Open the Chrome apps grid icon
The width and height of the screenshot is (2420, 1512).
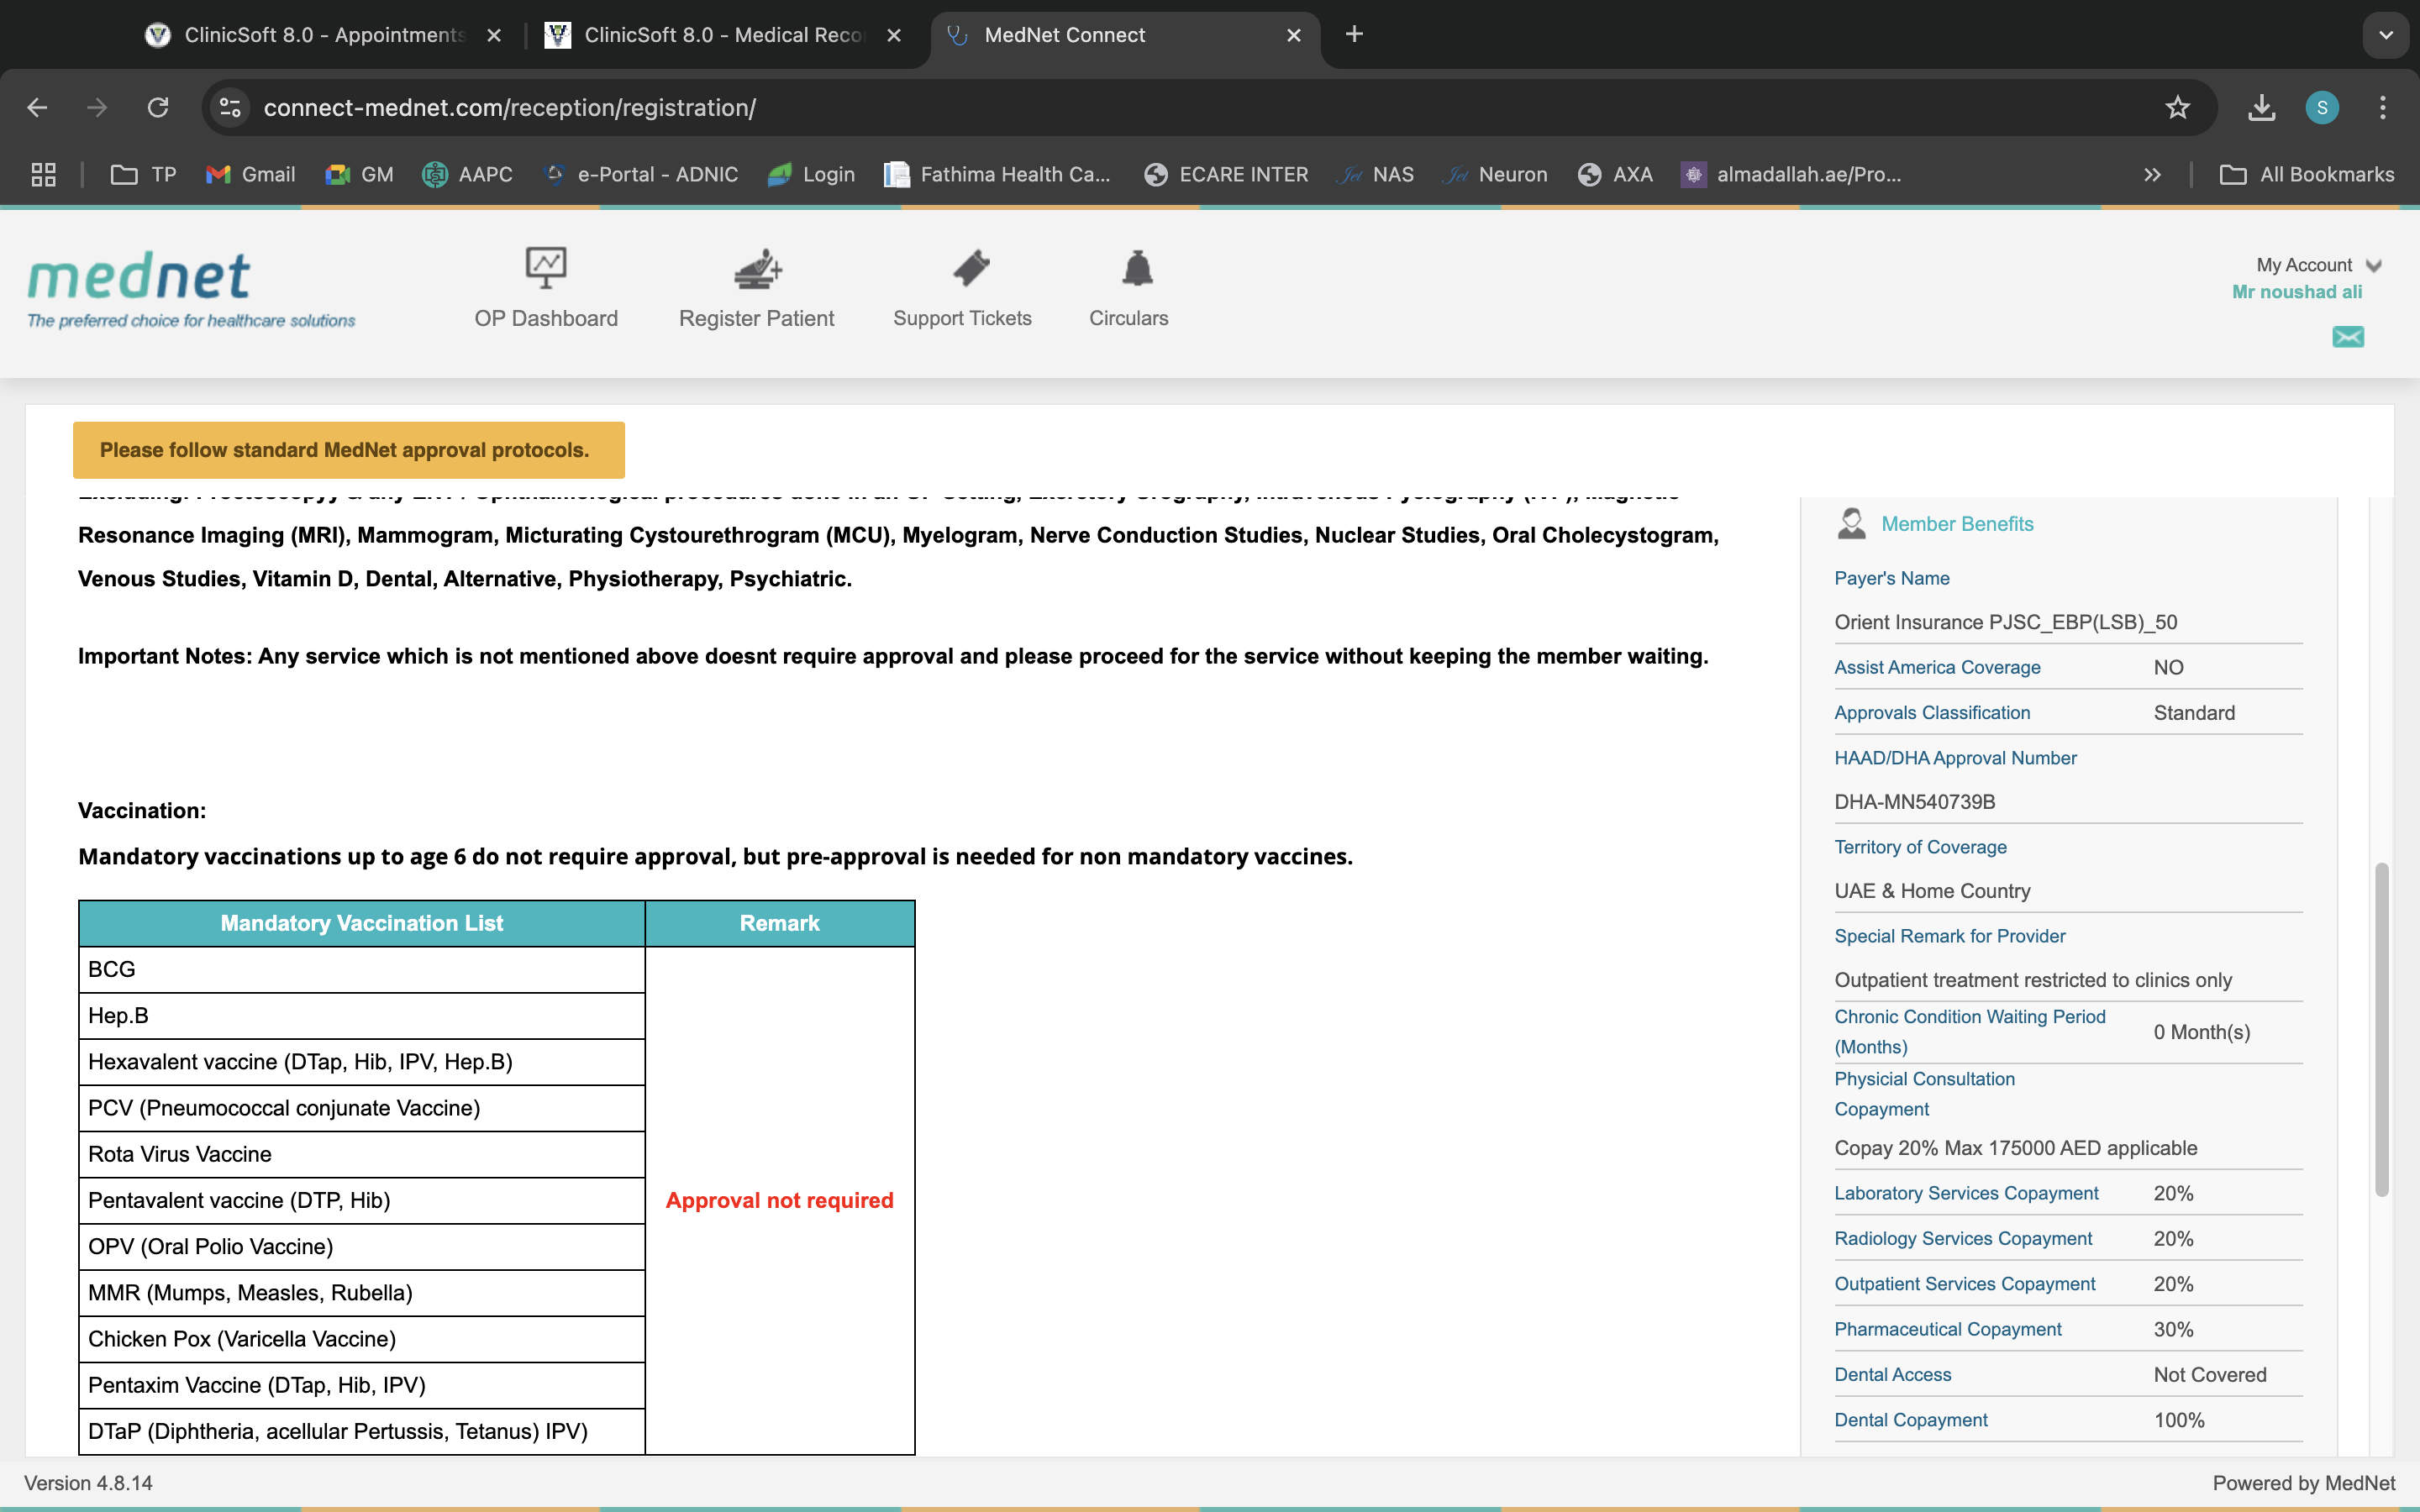pyautogui.click(x=43, y=175)
